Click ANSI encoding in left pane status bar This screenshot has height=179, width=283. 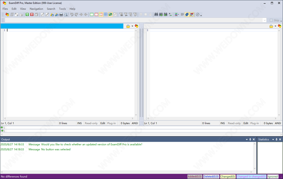[135, 123]
